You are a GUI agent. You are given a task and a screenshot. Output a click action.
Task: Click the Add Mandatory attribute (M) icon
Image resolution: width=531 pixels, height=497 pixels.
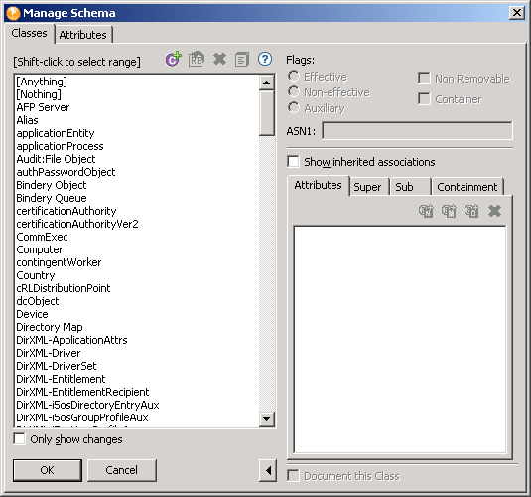click(449, 211)
